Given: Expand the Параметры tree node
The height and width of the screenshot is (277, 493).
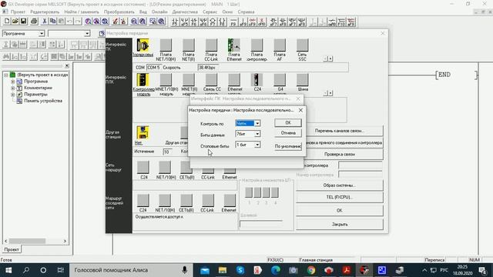Looking at the screenshot, I should pyautogui.click(x=13, y=94).
